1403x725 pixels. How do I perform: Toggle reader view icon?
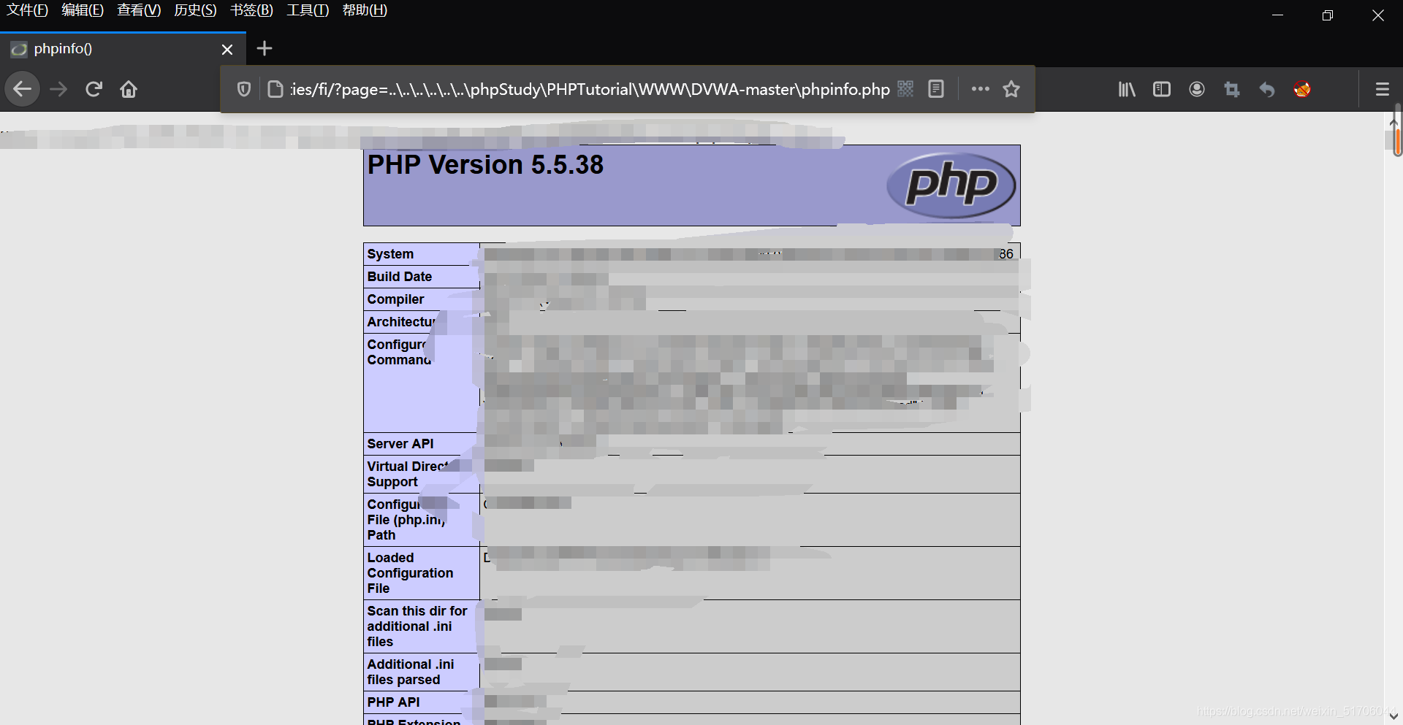click(936, 89)
